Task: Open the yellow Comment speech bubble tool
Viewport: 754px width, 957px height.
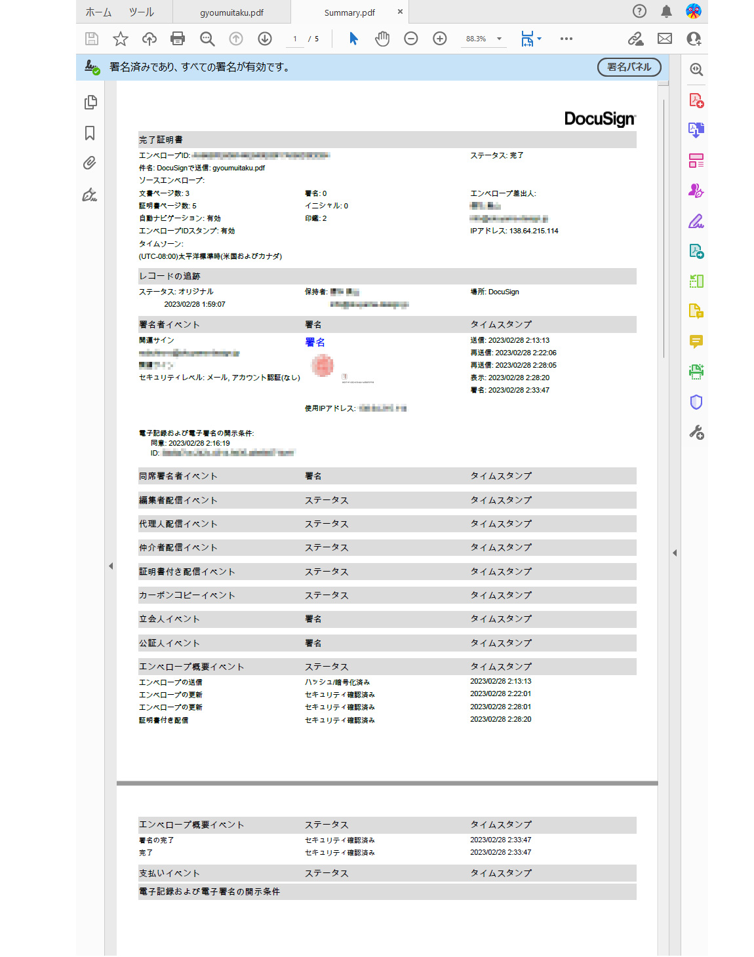Action: pos(696,342)
